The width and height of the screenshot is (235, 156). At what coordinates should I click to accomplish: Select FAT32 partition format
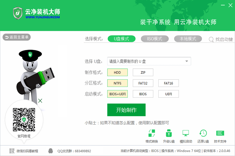coord(143,83)
